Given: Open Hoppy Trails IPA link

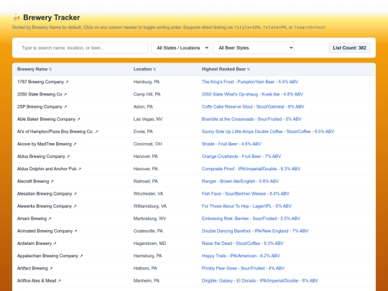Looking at the screenshot, I should (x=241, y=256).
